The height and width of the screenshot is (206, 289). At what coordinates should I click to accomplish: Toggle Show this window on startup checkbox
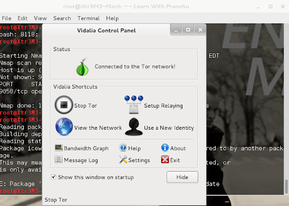[54, 177]
